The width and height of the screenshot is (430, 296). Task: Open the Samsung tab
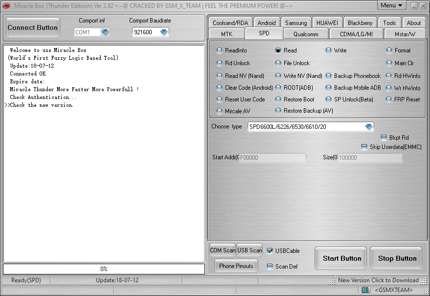coord(295,22)
